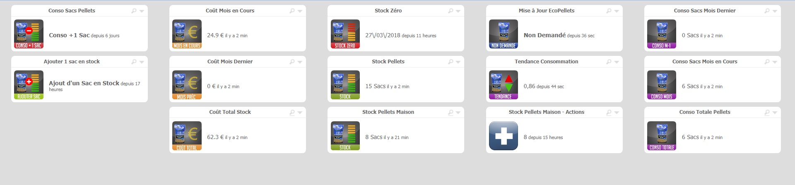Image resolution: width=795 pixels, height=185 pixels.
Task: Open the dropdown arrow on Stock Zéro widget
Action: click(x=458, y=11)
